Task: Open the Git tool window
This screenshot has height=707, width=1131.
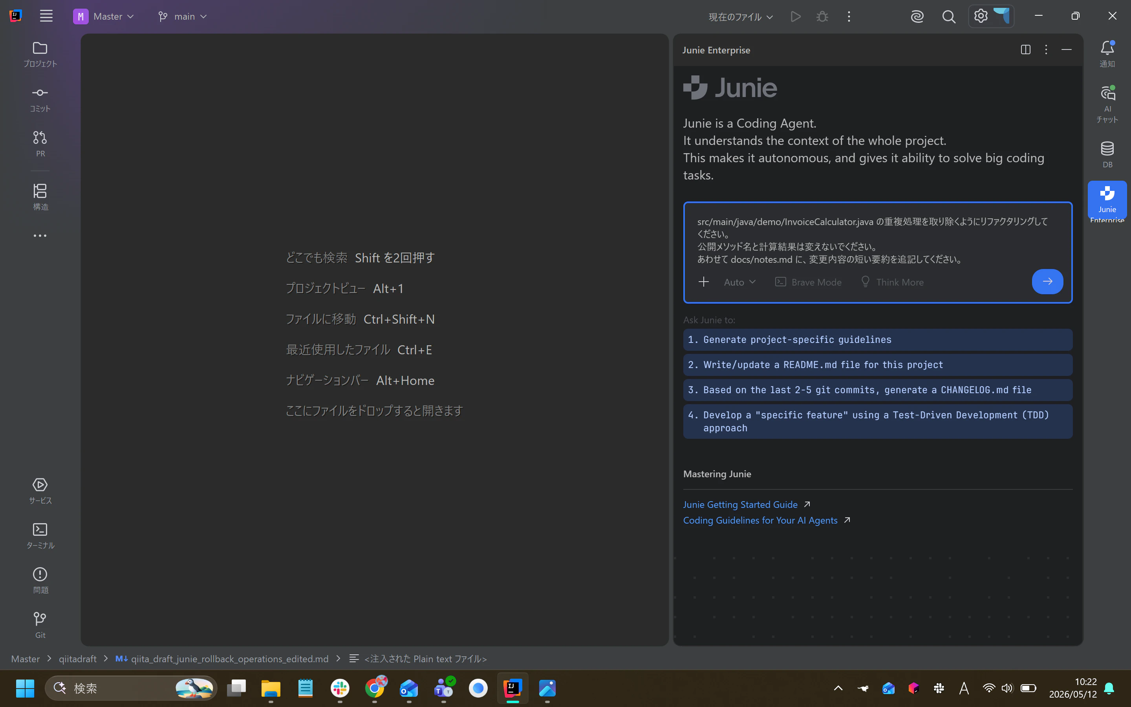Action: coord(40,626)
